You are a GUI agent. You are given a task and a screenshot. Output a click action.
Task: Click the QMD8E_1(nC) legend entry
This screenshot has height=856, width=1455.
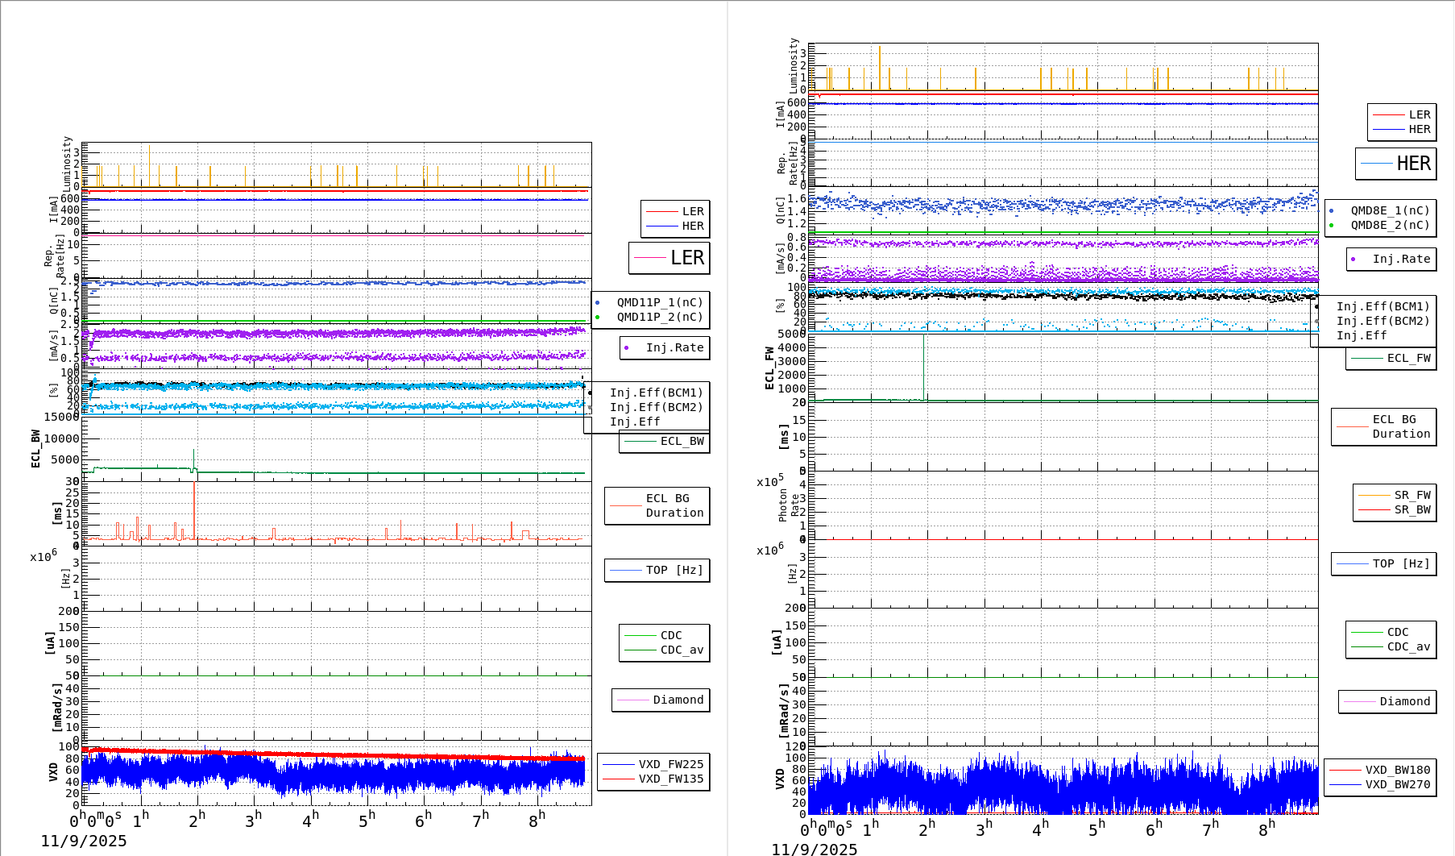click(x=1390, y=210)
